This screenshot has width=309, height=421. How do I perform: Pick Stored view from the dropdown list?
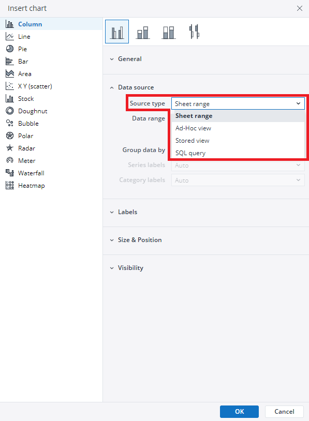pyautogui.click(x=238, y=141)
